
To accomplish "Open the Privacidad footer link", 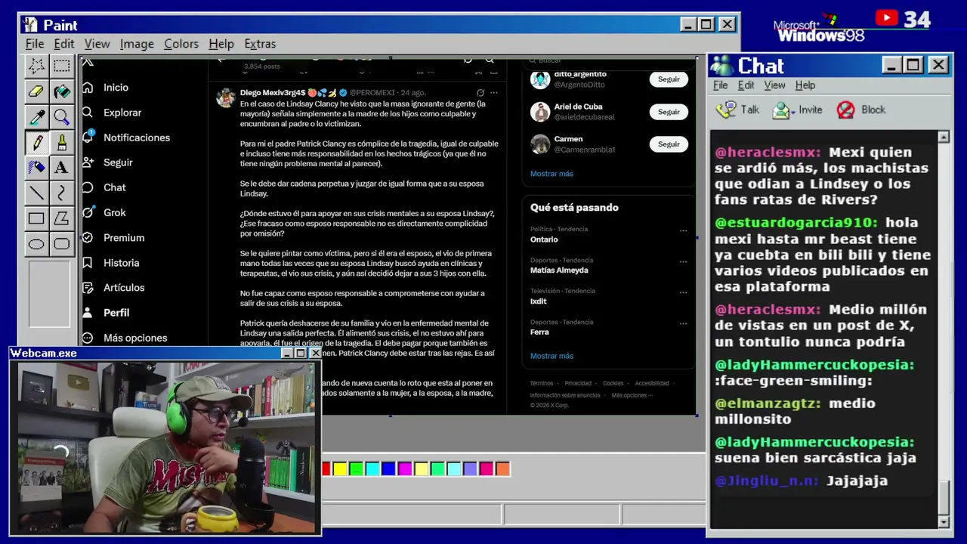I will pyautogui.click(x=578, y=383).
